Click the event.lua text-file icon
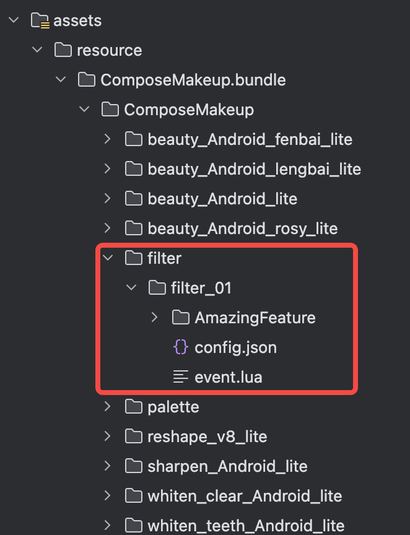410x535 pixels. click(180, 377)
